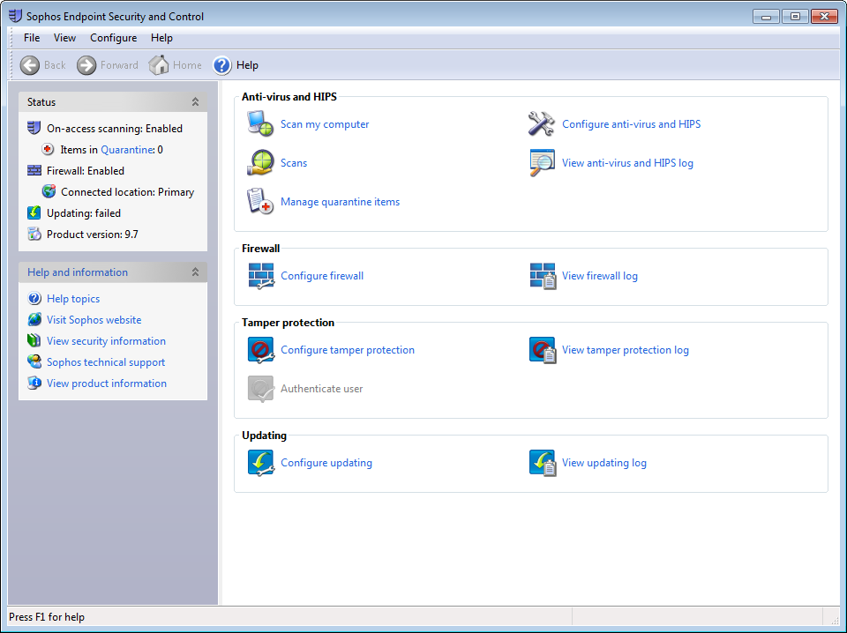Screen dimensions: 847x633
Task: Click the Configure tamper protection icon
Action: (260, 350)
